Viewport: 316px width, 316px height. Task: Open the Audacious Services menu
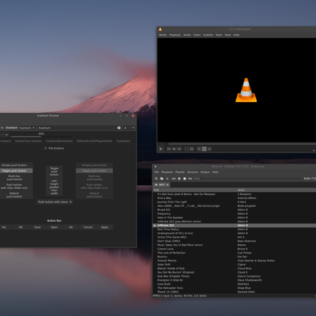pyautogui.click(x=193, y=172)
